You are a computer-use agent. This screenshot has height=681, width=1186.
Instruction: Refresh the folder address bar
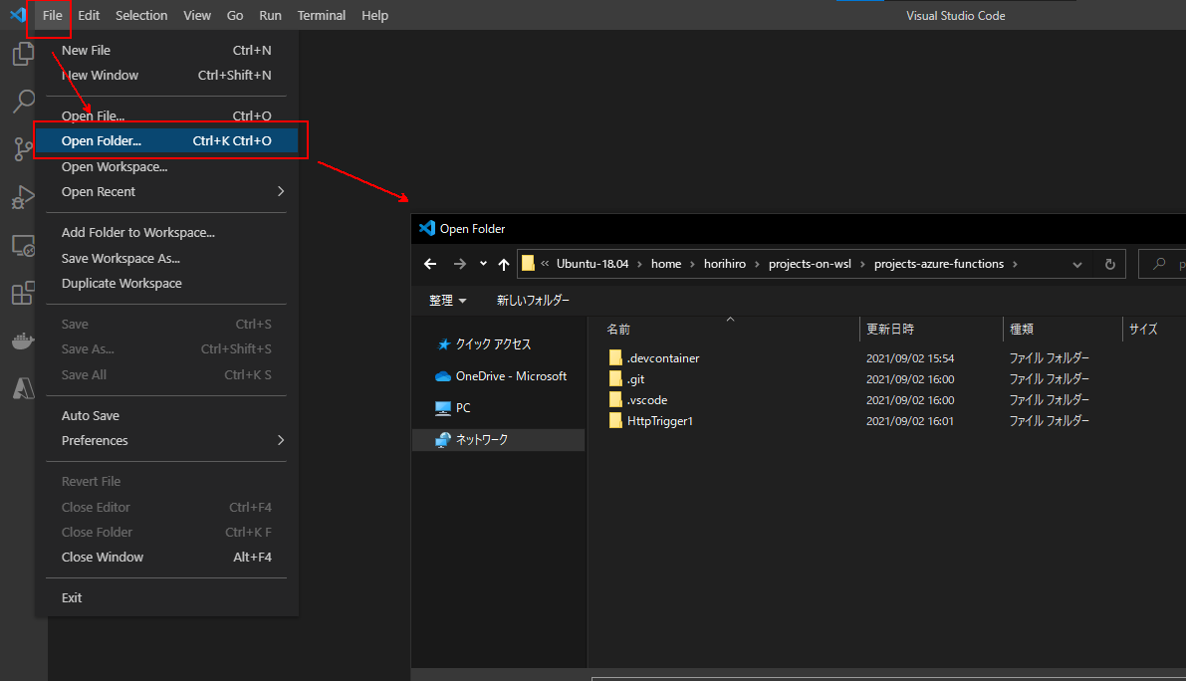[x=1109, y=264]
